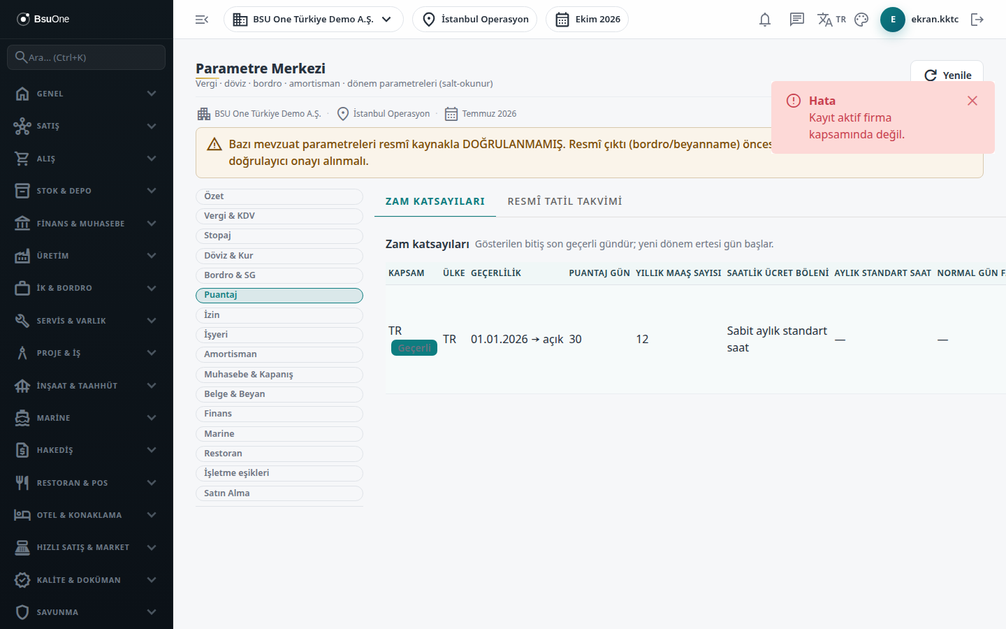Image resolution: width=1006 pixels, height=629 pixels.
Task: Expand the İnşaat & Taahhüt section
Action: (87, 386)
